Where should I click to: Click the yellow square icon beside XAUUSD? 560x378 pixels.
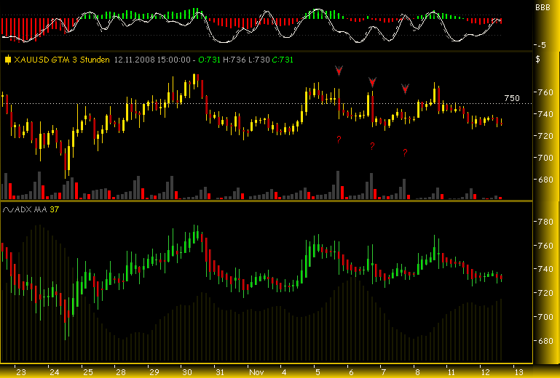[x=8, y=60]
